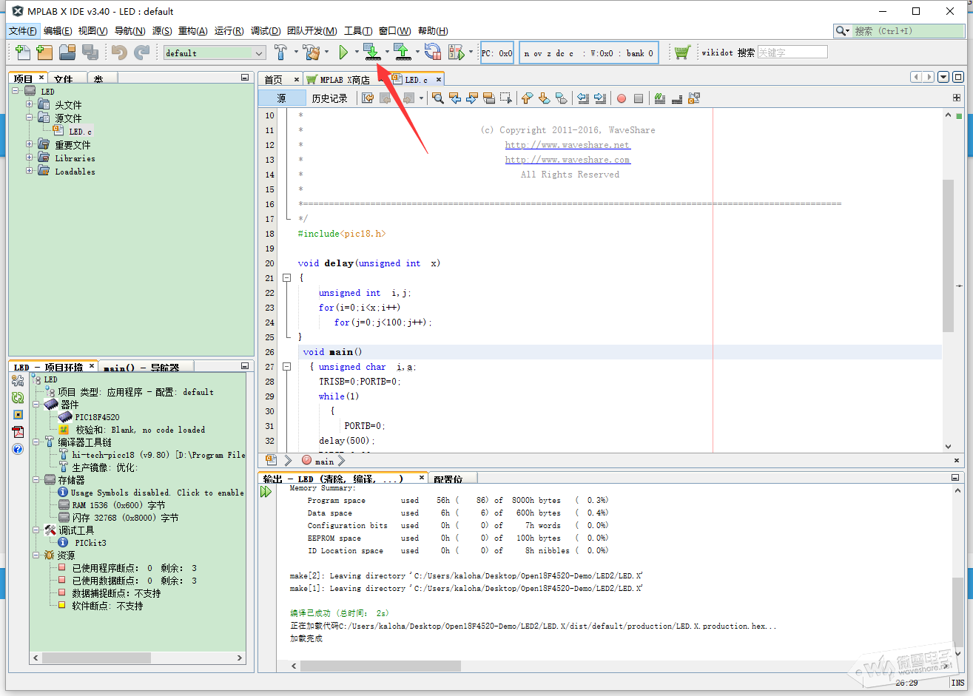Open the http://www.waveshare.net link

click(568, 145)
